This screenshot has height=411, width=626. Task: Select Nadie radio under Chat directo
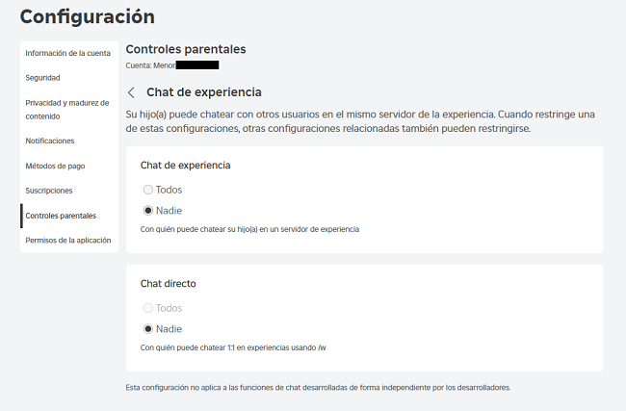(x=147, y=328)
